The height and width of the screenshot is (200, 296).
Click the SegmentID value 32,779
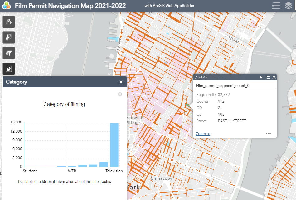(x=224, y=95)
